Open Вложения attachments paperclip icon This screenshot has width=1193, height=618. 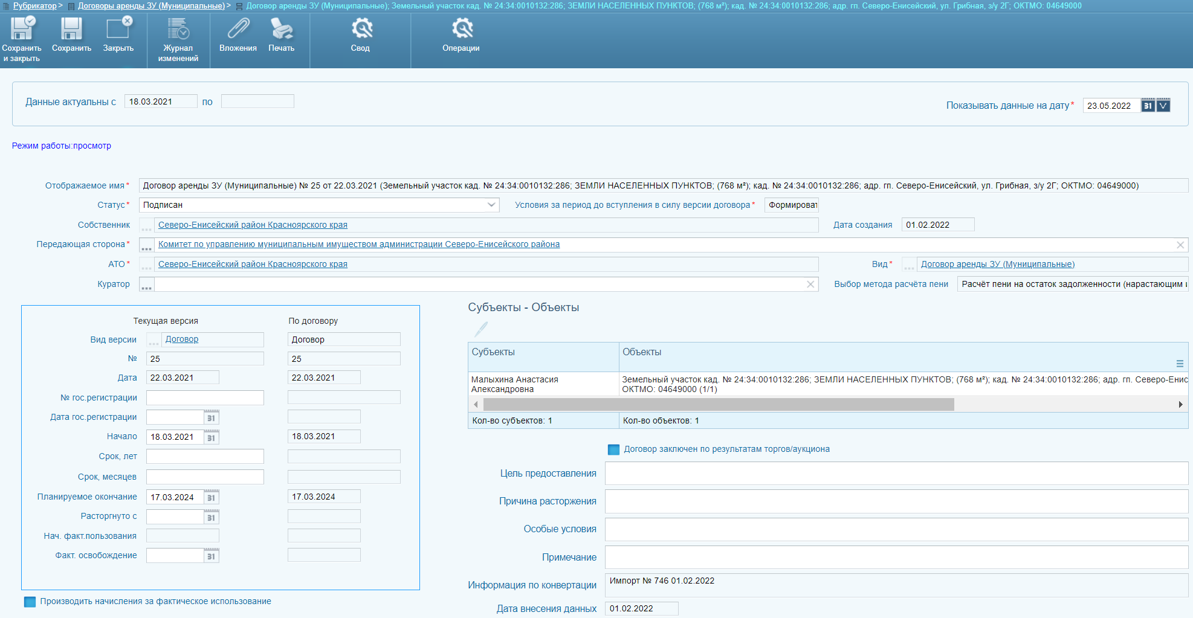pyautogui.click(x=238, y=29)
